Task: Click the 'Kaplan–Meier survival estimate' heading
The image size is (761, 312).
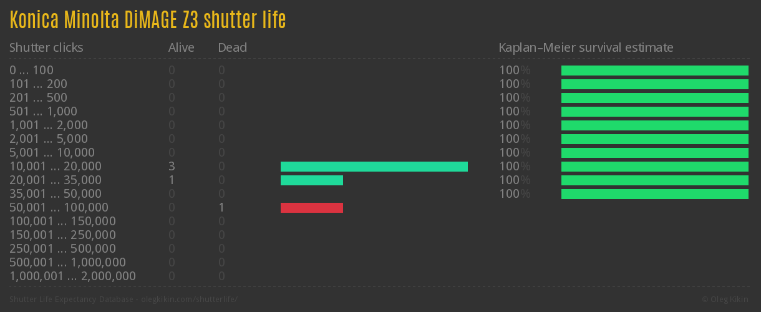Action: pyautogui.click(x=586, y=47)
